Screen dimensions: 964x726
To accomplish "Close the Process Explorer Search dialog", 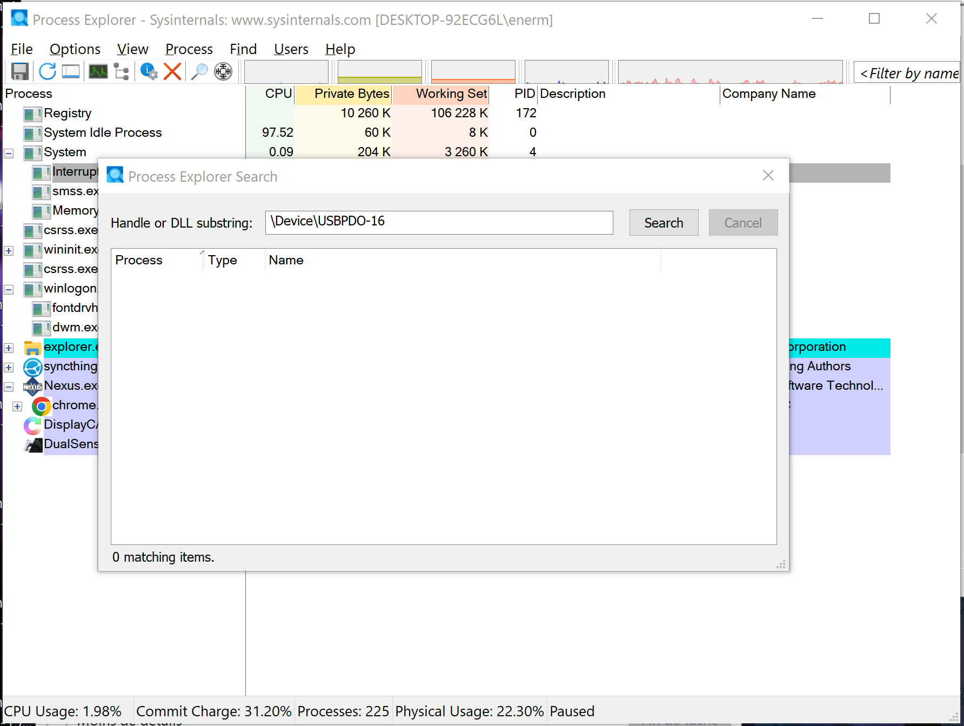I will 768,175.
